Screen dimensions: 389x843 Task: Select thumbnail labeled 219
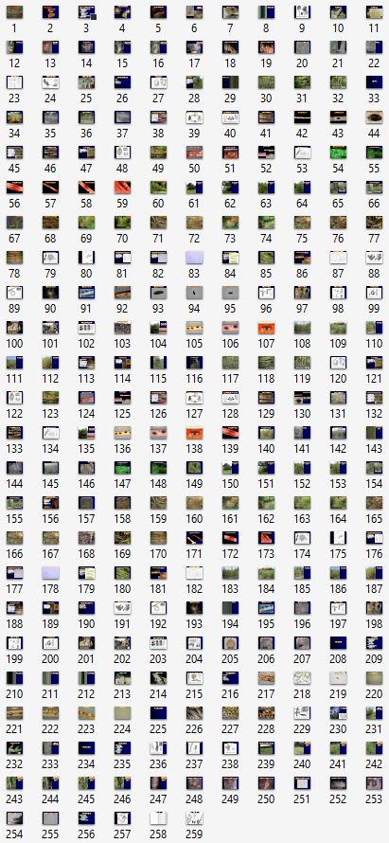[x=338, y=677]
